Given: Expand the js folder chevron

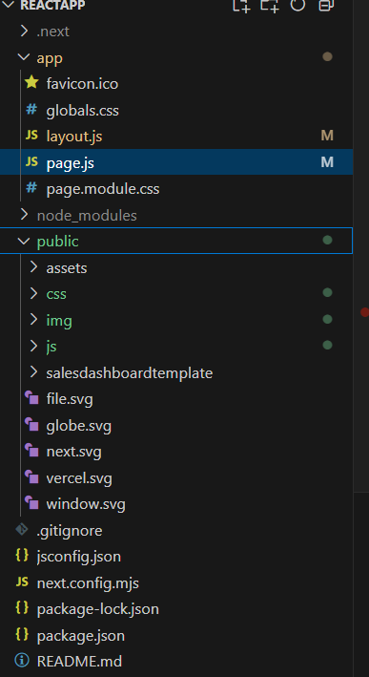Looking at the screenshot, I should pyautogui.click(x=33, y=346).
